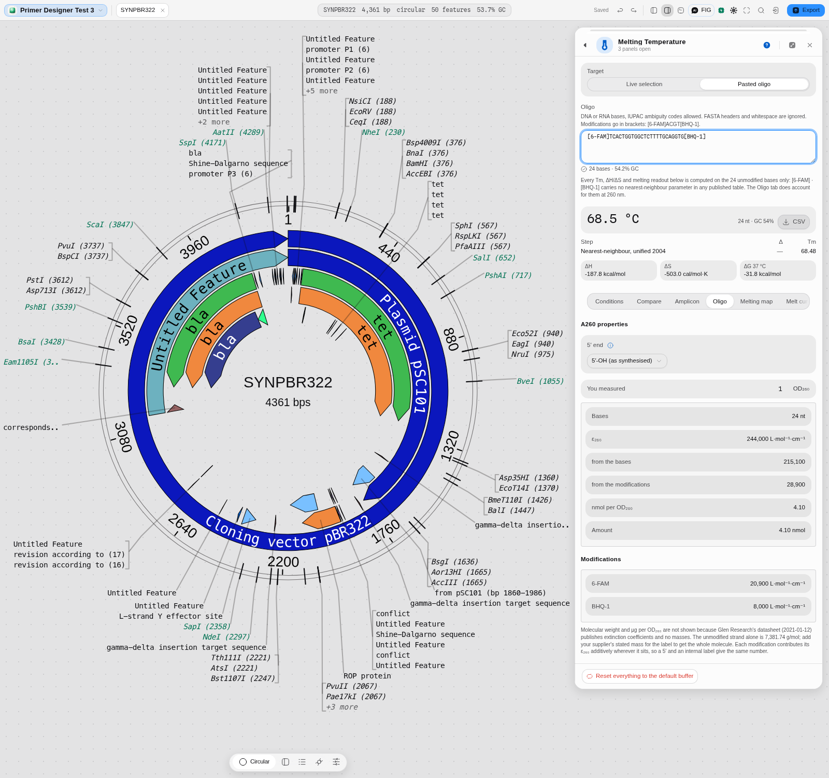Viewport: 829px width, 778px height.
Task: Open the search magnifier icon
Action: pyautogui.click(x=761, y=10)
